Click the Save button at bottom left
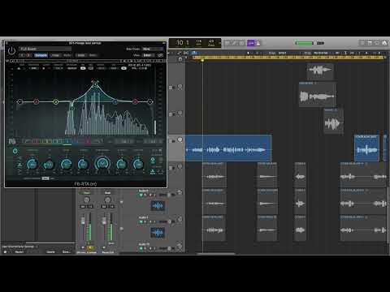 pyautogui.click(x=67, y=252)
